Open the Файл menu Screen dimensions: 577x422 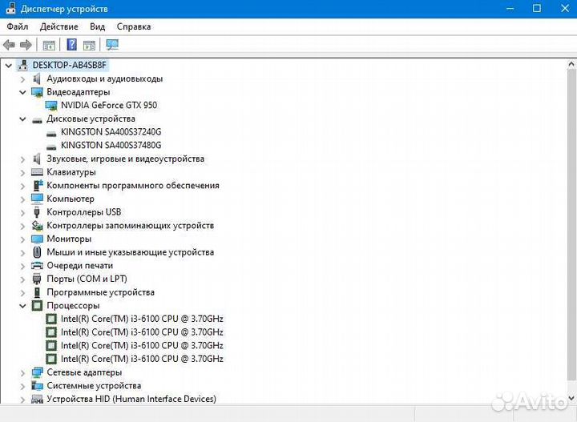pyautogui.click(x=18, y=26)
